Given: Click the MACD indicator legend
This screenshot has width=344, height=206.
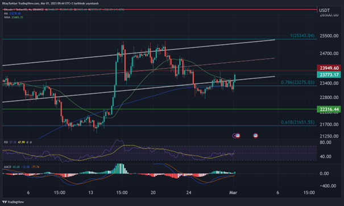Looking at the screenshot, I should (22, 167).
